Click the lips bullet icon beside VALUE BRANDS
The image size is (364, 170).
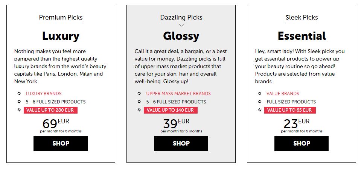pos(260,94)
